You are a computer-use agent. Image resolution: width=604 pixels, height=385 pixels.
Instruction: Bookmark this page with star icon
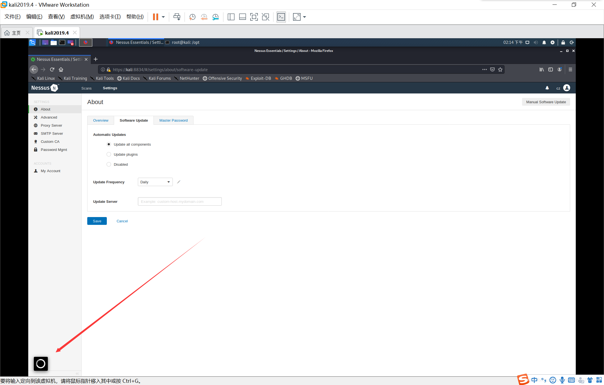pos(500,69)
